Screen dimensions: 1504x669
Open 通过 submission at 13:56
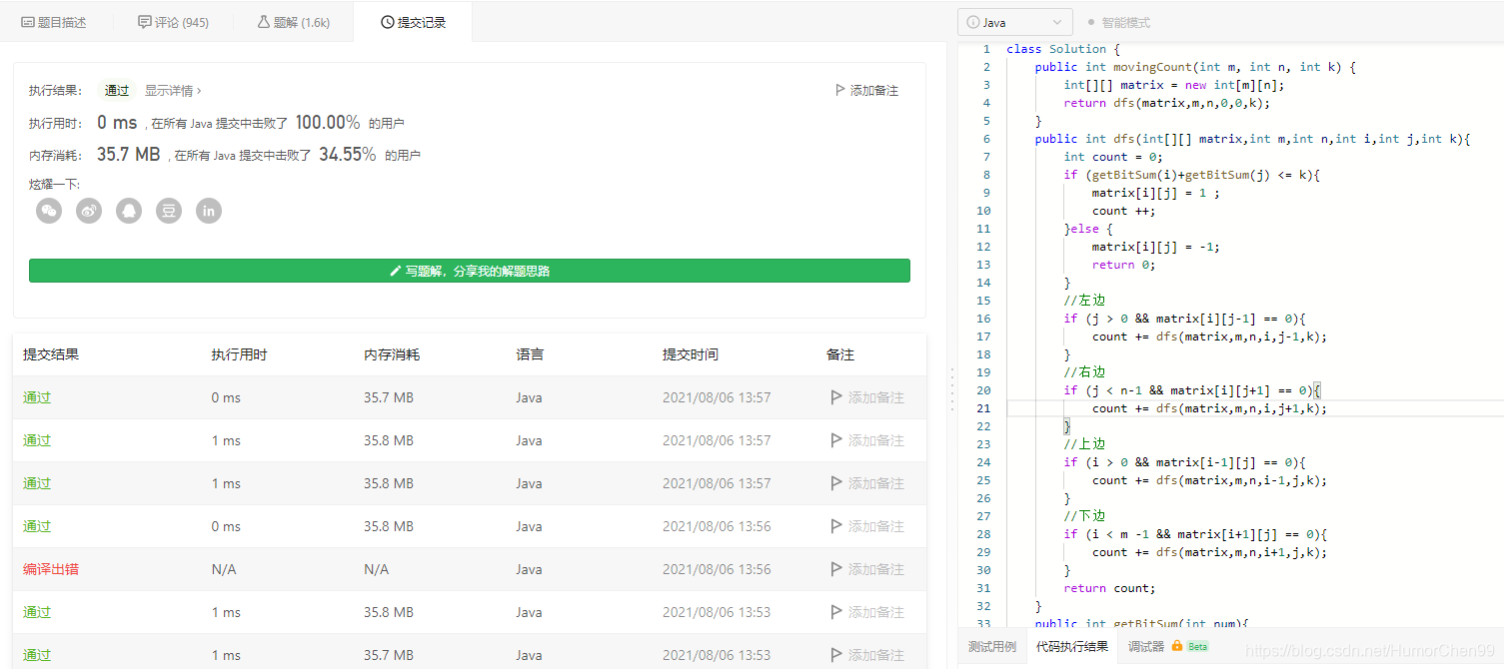[37, 526]
